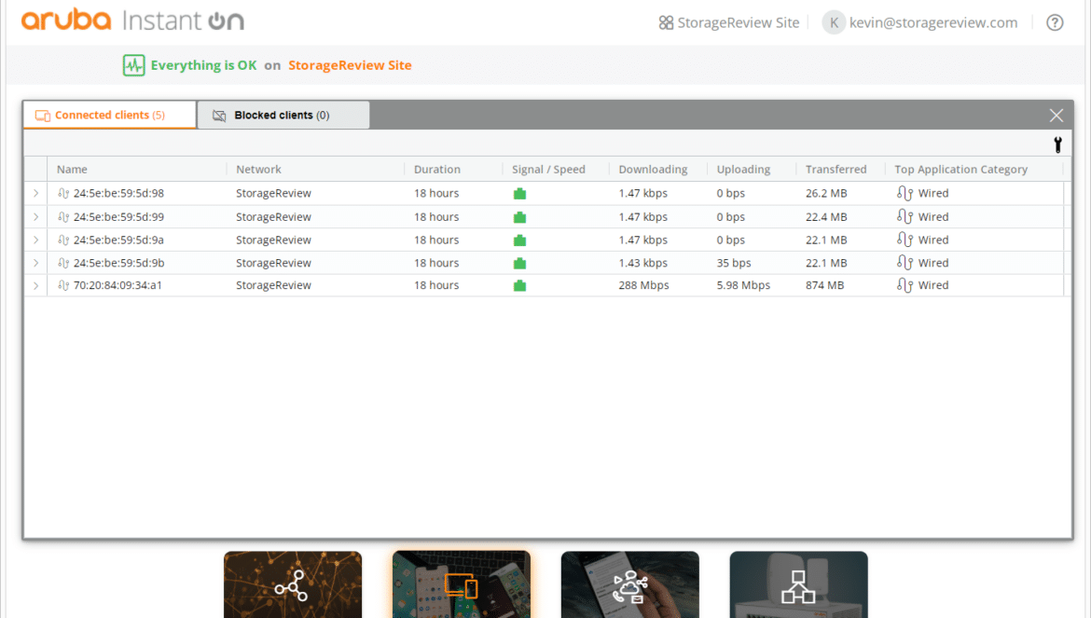
Task: Select client name 24:5e:be:59:5d:9b
Action: tap(119, 263)
